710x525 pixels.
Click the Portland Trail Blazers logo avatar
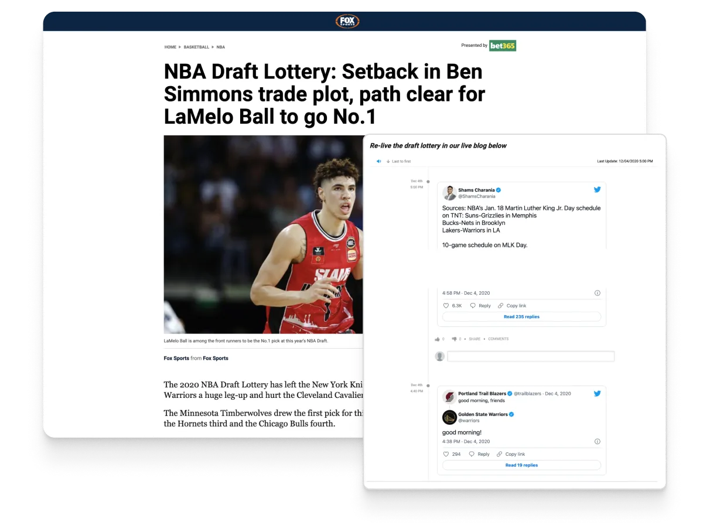coord(449,397)
